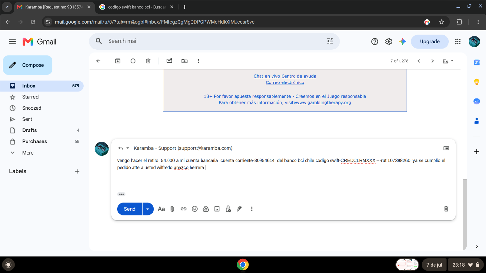Open Google account avatar
486x273 pixels.
(x=474, y=41)
